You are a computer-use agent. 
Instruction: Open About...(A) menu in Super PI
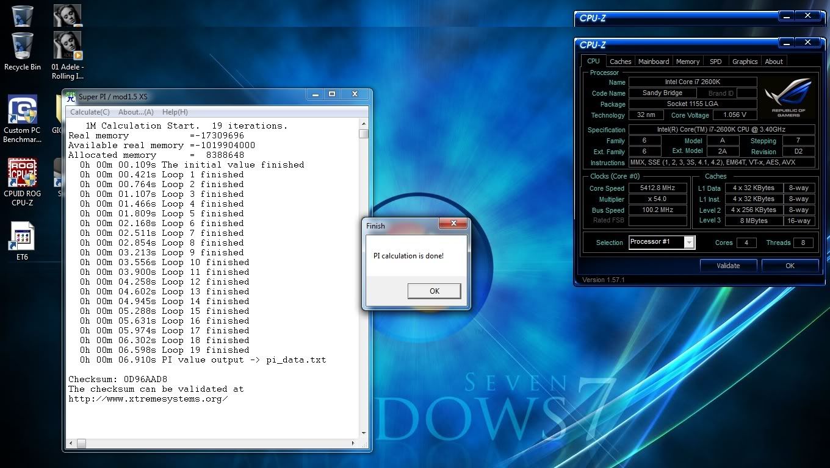(x=135, y=112)
